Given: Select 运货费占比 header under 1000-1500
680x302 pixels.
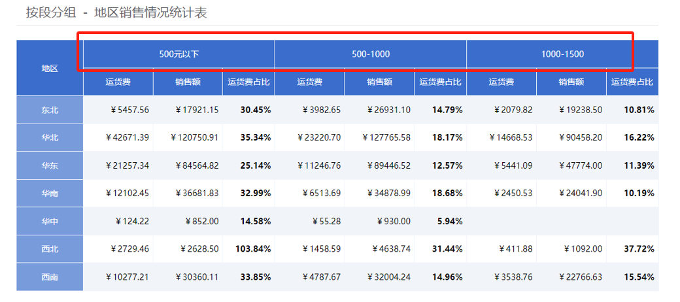Looking at the screenshot, I should click(632, 82).
